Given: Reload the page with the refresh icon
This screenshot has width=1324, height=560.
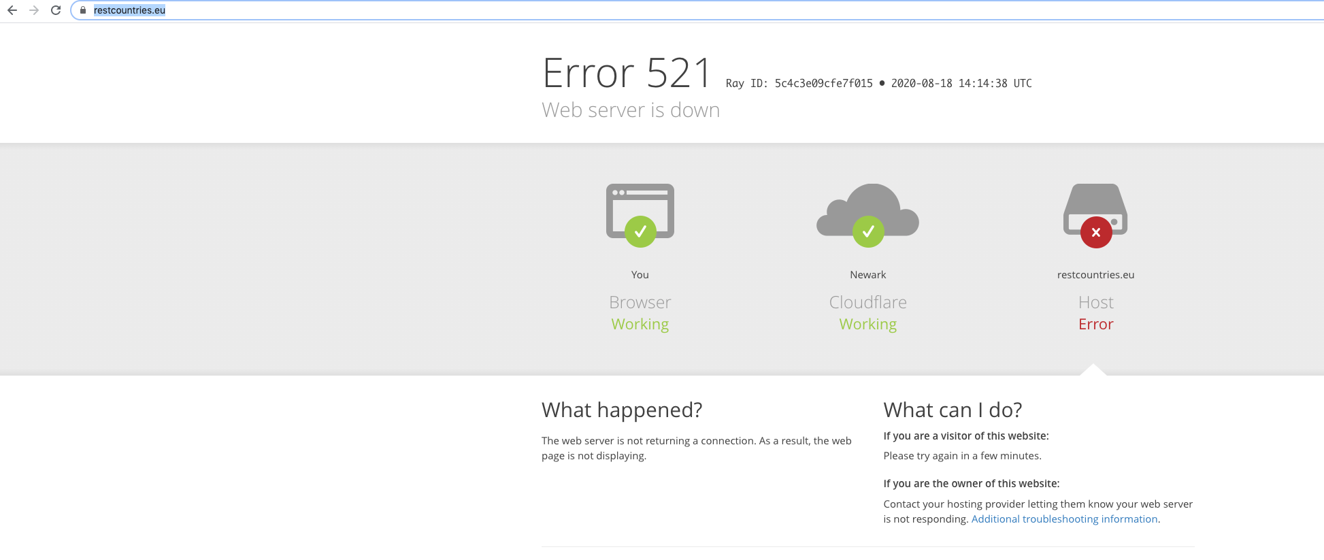Looking at the screenshot, I should tap(56, 10).
